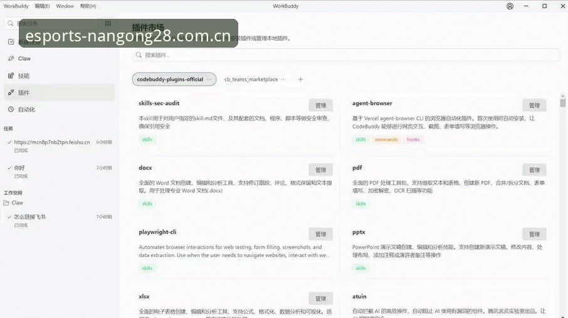
Task: Click the 6小时前 timestamp
Action: click(x=104, y=142)
